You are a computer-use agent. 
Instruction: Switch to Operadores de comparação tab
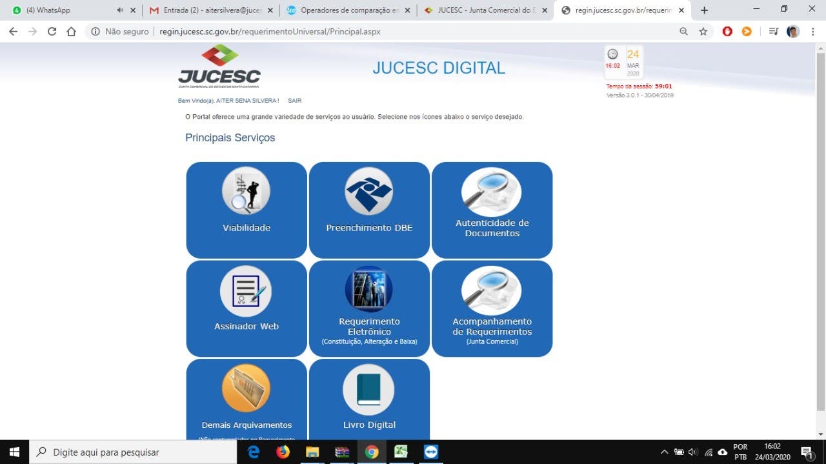point(348,10)
